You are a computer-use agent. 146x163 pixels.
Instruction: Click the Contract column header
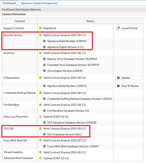[x=20, y=21]
